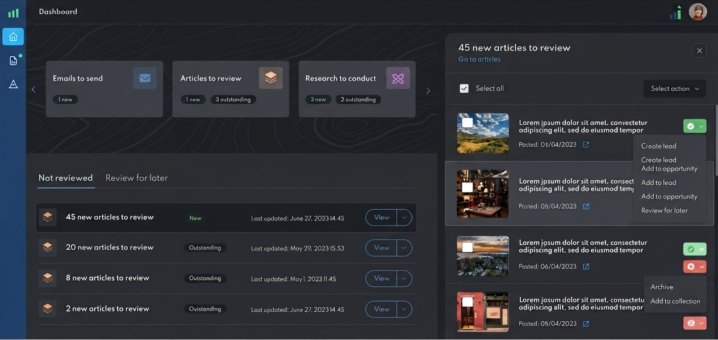Click the envelope icon on the Emails to send card
This screenshot has height=340, width=718.
click(x=145, y=78)
